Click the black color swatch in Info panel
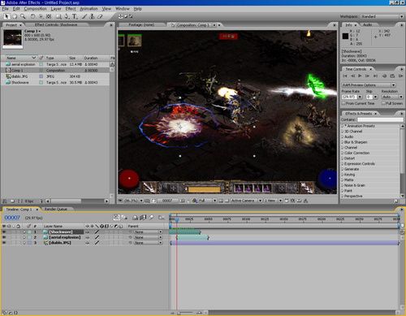The height and width of the screenshot is (316, 406). point(345,36)
